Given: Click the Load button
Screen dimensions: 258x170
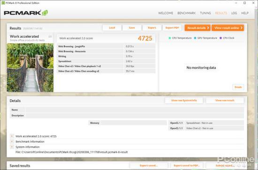Looking at the screenshot, I should click(x=112, y=28).
